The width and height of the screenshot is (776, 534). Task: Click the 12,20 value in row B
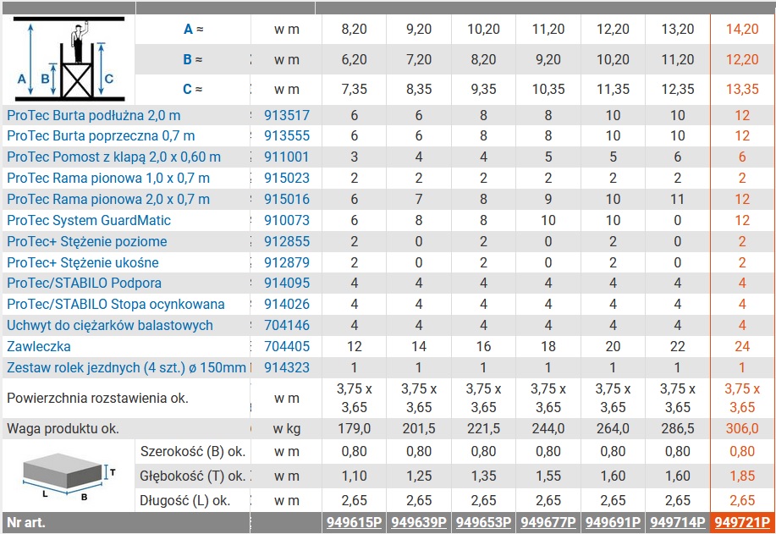pyautogui.click(x=742, y=59)
